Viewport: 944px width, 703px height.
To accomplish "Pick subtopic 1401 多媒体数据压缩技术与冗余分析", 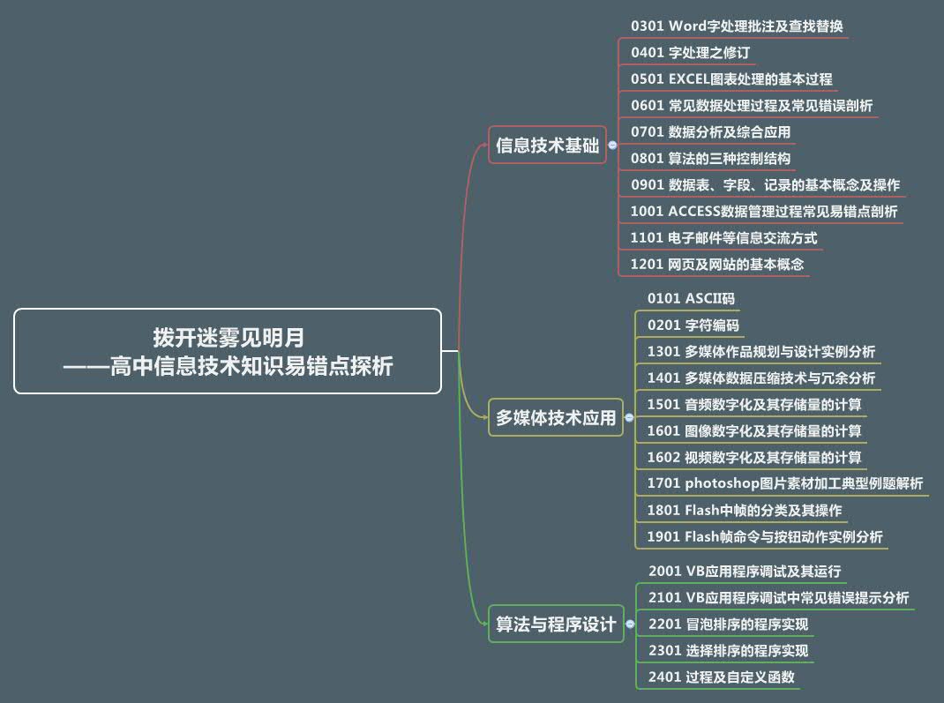I will point(760,378).
